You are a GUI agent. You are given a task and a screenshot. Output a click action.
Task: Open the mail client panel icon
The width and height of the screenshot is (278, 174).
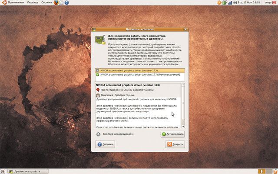[61, 3]
